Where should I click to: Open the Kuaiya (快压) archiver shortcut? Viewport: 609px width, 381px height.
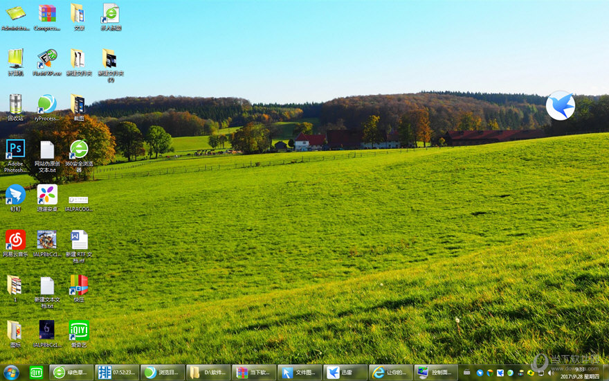point(79,285)
